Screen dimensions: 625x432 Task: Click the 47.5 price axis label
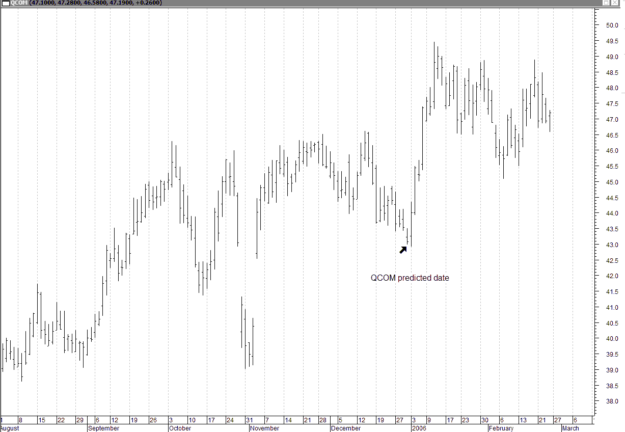(x=612, y=104)
